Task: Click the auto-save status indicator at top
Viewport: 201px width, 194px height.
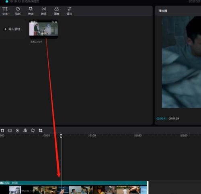Action: 23,2
